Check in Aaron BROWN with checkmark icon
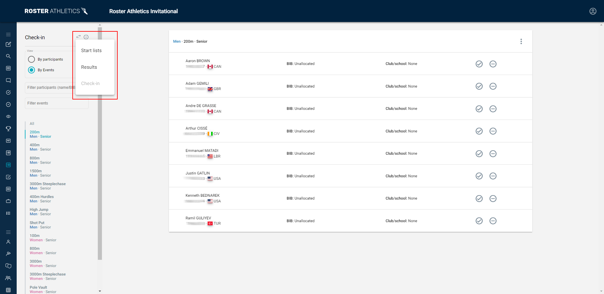The width and height of the screenshot is (604, 294). tap(479, 64)
